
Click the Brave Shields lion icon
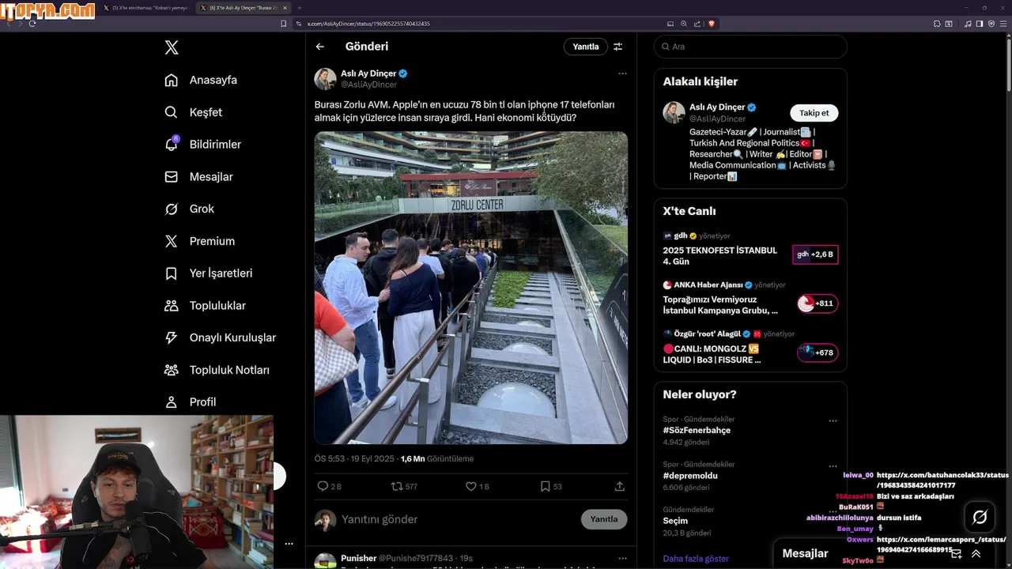tap(712, 24)
